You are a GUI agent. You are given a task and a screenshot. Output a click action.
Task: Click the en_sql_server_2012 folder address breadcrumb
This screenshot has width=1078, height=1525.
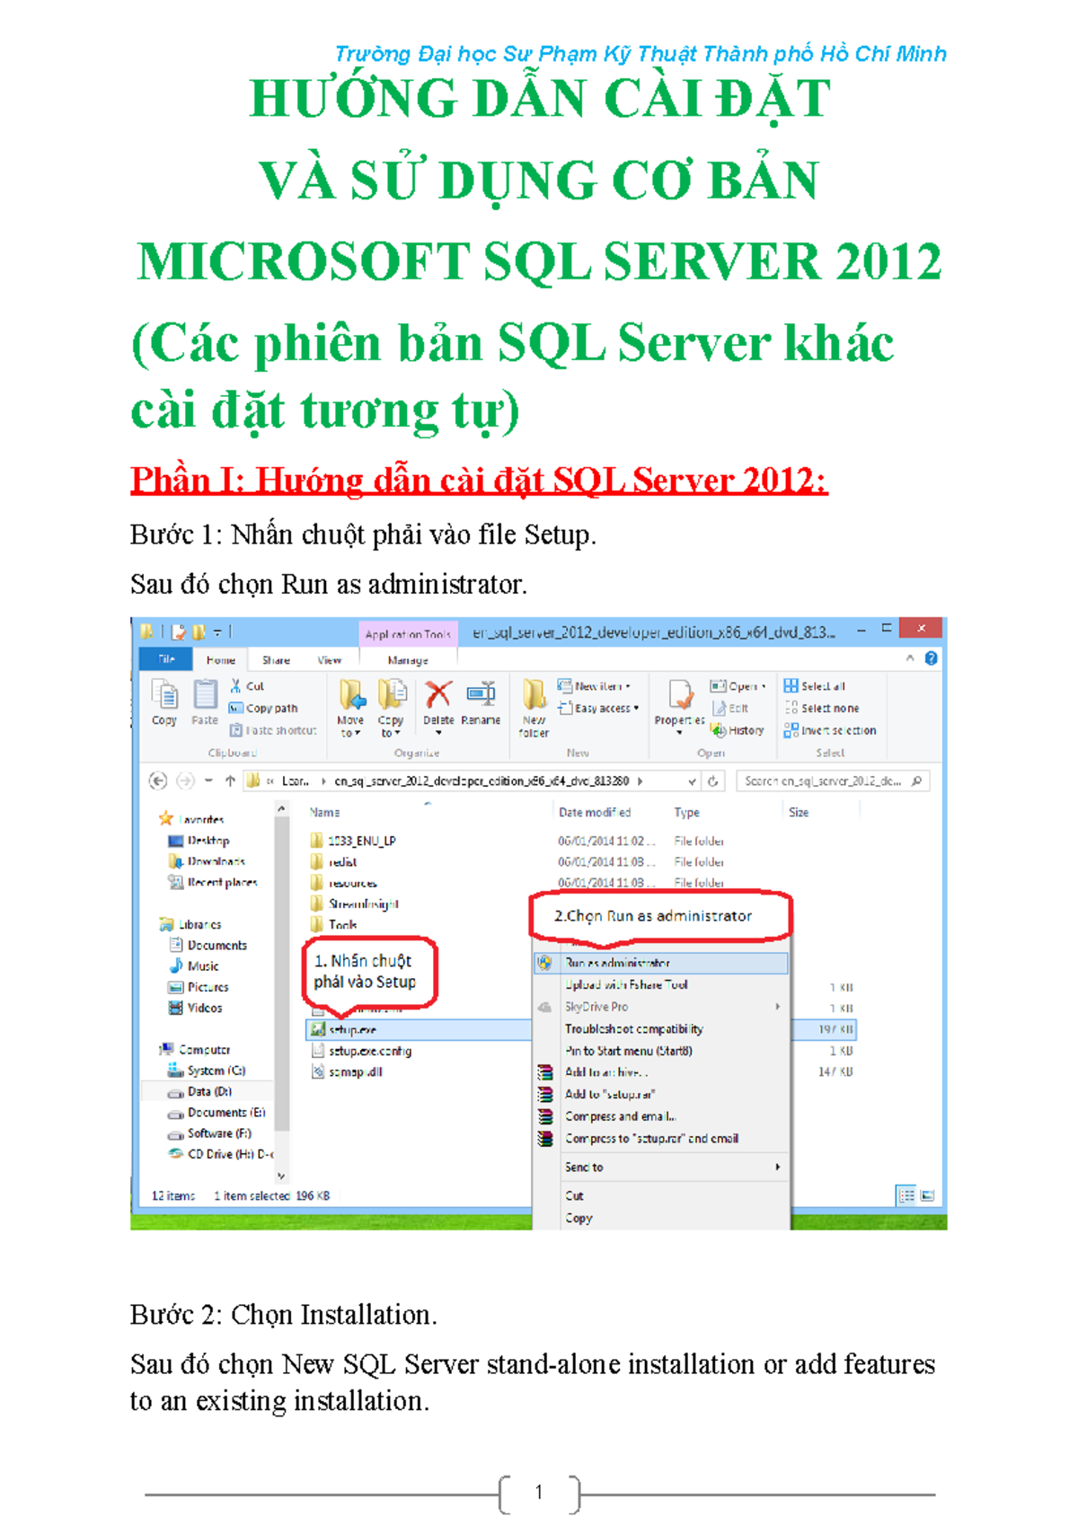click(x=482, y=781)
